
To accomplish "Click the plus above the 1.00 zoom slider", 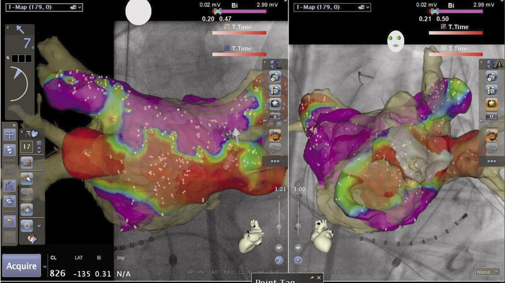I will (x=298, y=196).
